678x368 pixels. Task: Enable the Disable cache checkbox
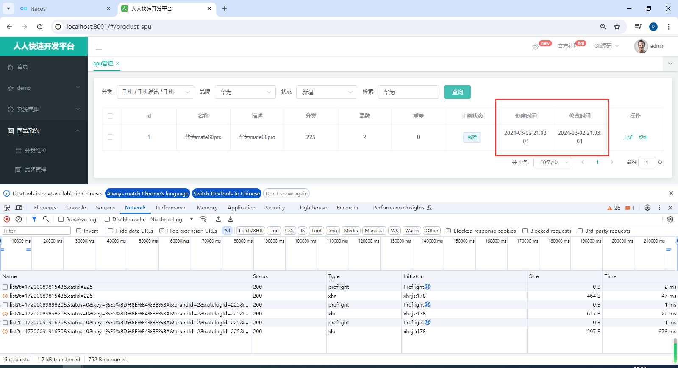[107, 219]
